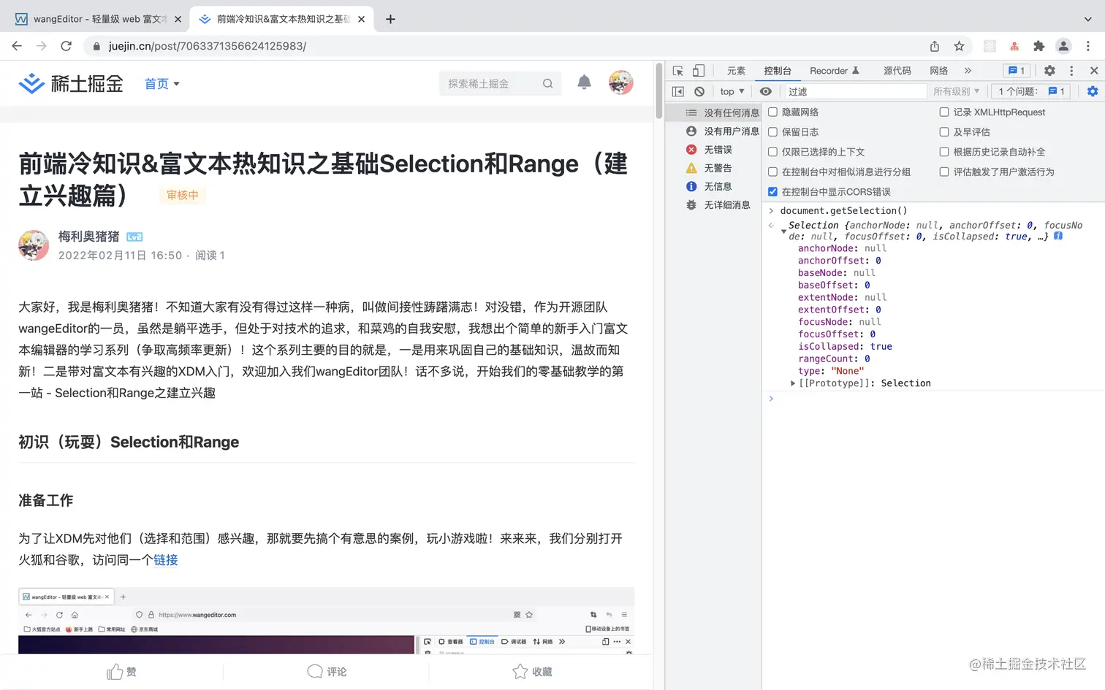Screen dimensions: 1105x690
Task: Open a new browser tab
Action: coord(390,20)
